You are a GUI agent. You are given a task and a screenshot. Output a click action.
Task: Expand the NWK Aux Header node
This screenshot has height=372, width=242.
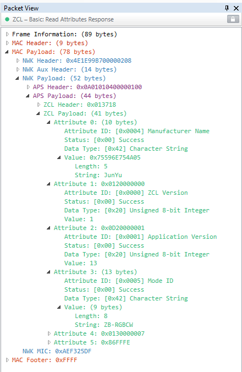point(18,69)
